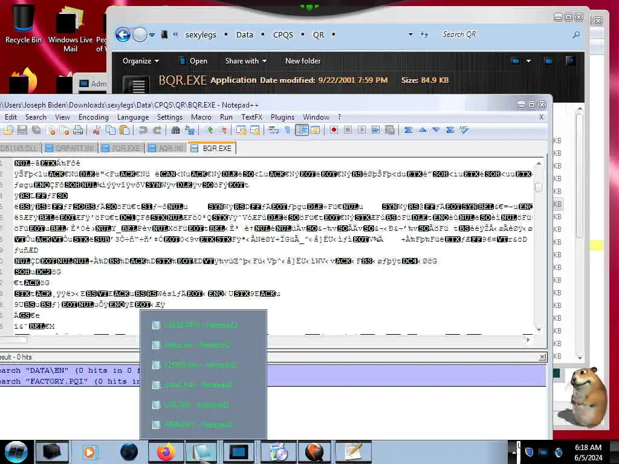Close document with the X beside menu bar
619x464 pixels.
(541, 117)
